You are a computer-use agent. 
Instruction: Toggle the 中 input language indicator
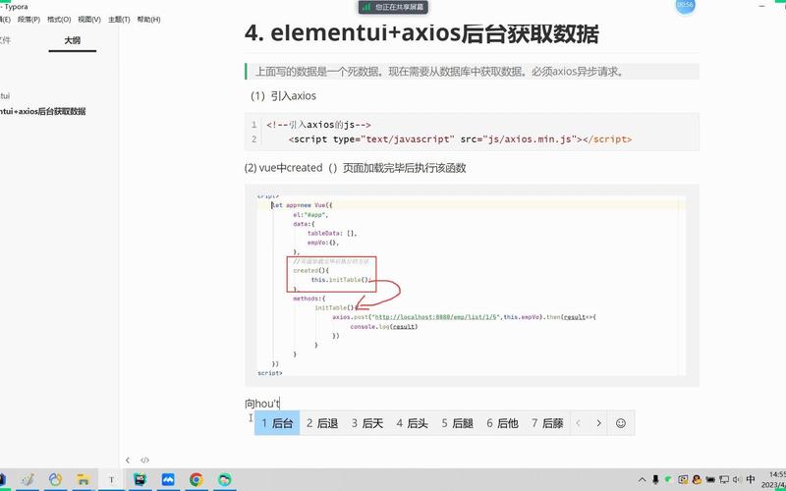[751, 479]
